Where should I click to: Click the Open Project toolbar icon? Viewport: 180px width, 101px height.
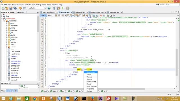coord(11,8)
